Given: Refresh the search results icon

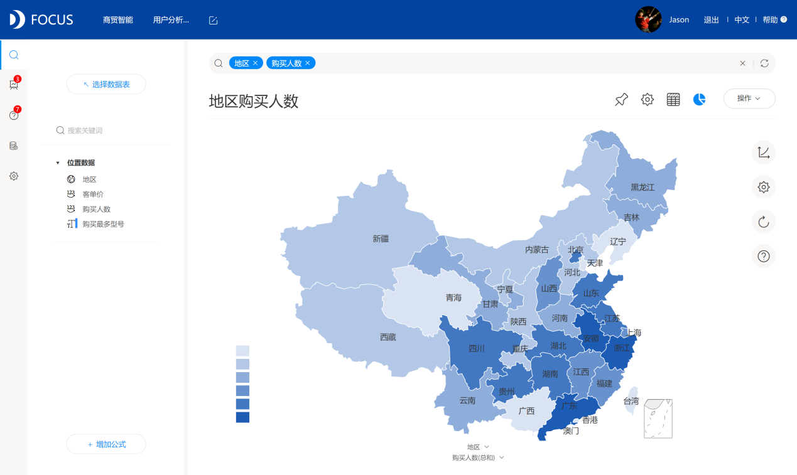Looking at the screenshot, I should coord(764,63).
